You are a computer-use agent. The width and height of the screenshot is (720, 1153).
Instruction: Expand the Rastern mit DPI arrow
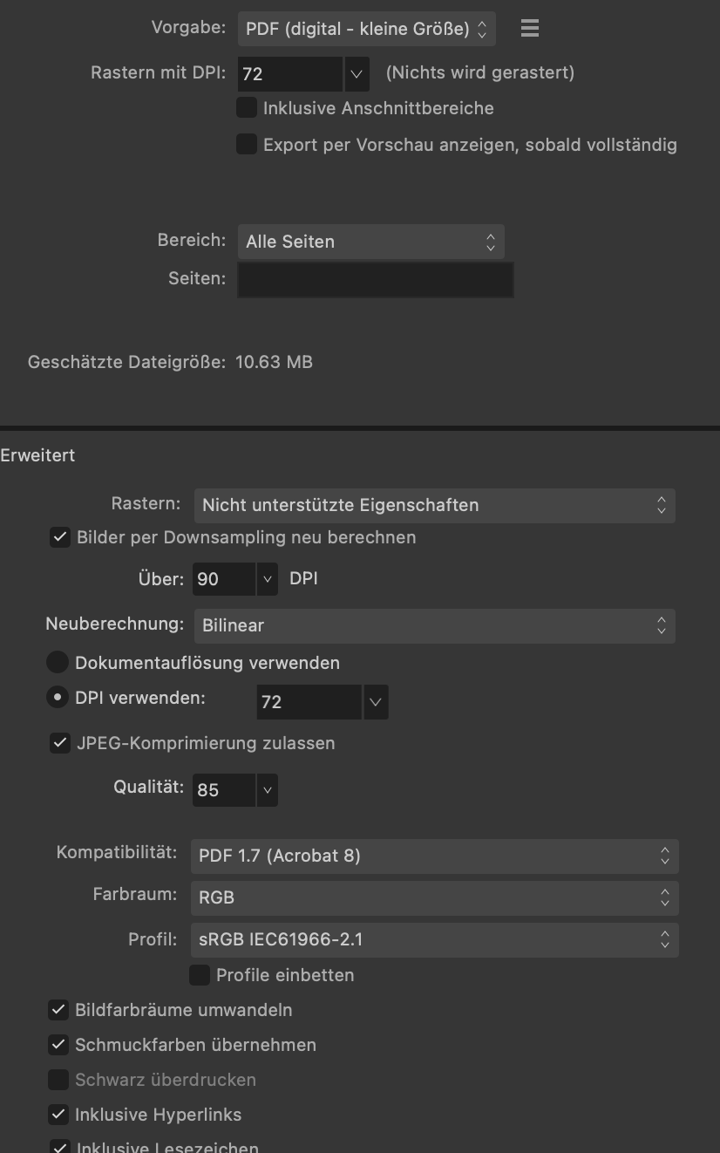point(357,74)
